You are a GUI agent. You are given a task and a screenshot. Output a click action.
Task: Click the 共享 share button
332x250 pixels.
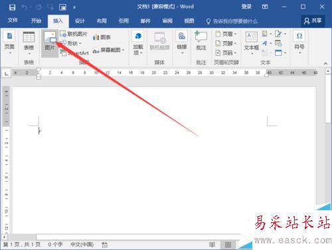click(313, 21)
